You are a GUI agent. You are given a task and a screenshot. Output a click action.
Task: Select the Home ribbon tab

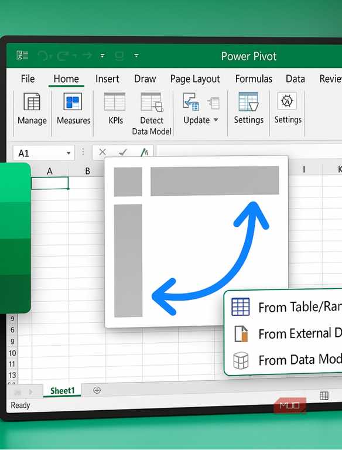click(x=66, y=79)
